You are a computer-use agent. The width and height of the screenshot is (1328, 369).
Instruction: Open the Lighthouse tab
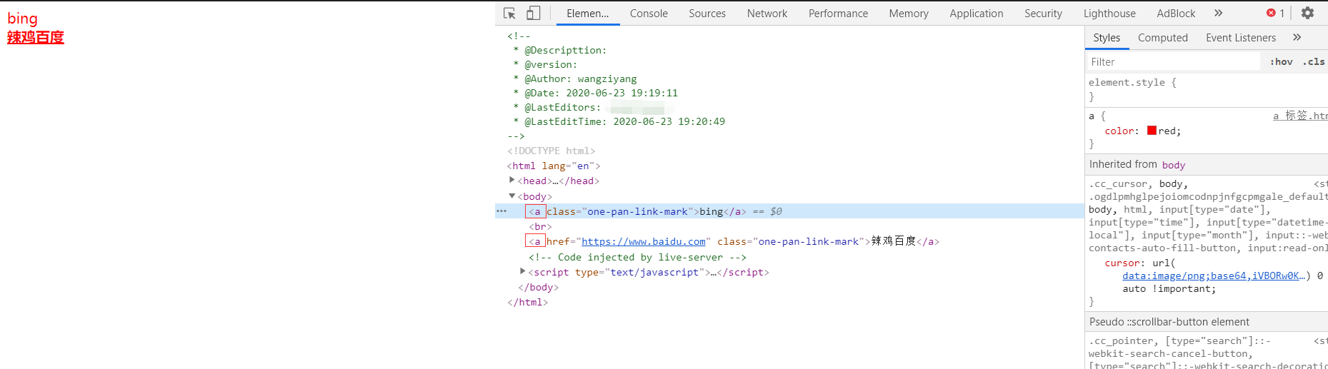[x=1109, y=14]
